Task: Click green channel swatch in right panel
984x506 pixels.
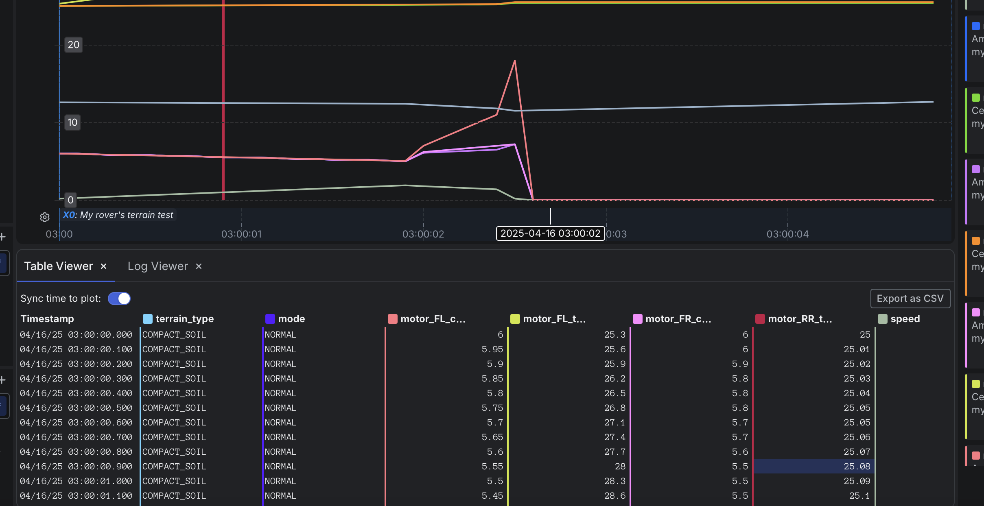Action: pyautogui.click(x=975, y=98)
